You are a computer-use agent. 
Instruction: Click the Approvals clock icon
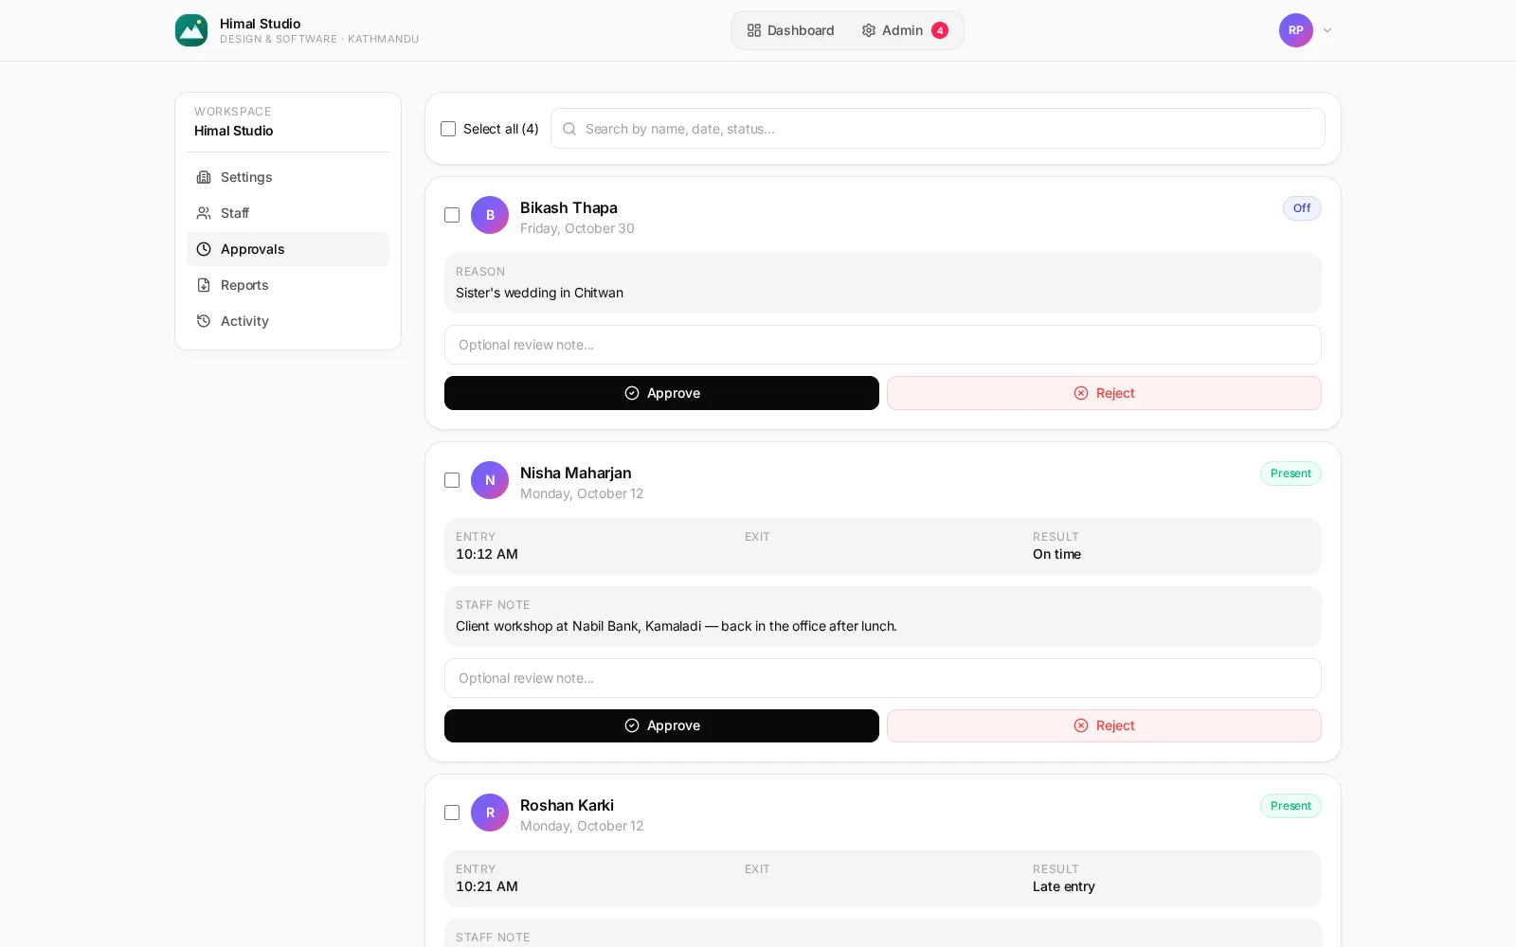pyautogui.click(x=204, y=249)
